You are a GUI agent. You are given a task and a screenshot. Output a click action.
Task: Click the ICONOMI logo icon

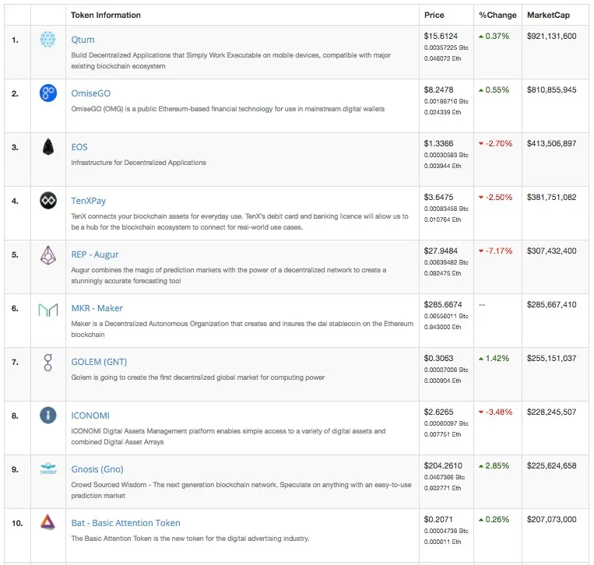click(x=48, y=415)
